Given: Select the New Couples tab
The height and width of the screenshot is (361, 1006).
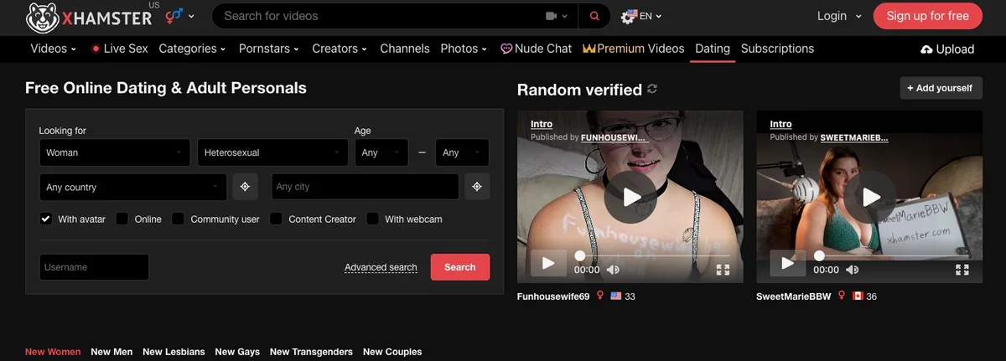Looking at the screenshot, I should coord(392,352).
